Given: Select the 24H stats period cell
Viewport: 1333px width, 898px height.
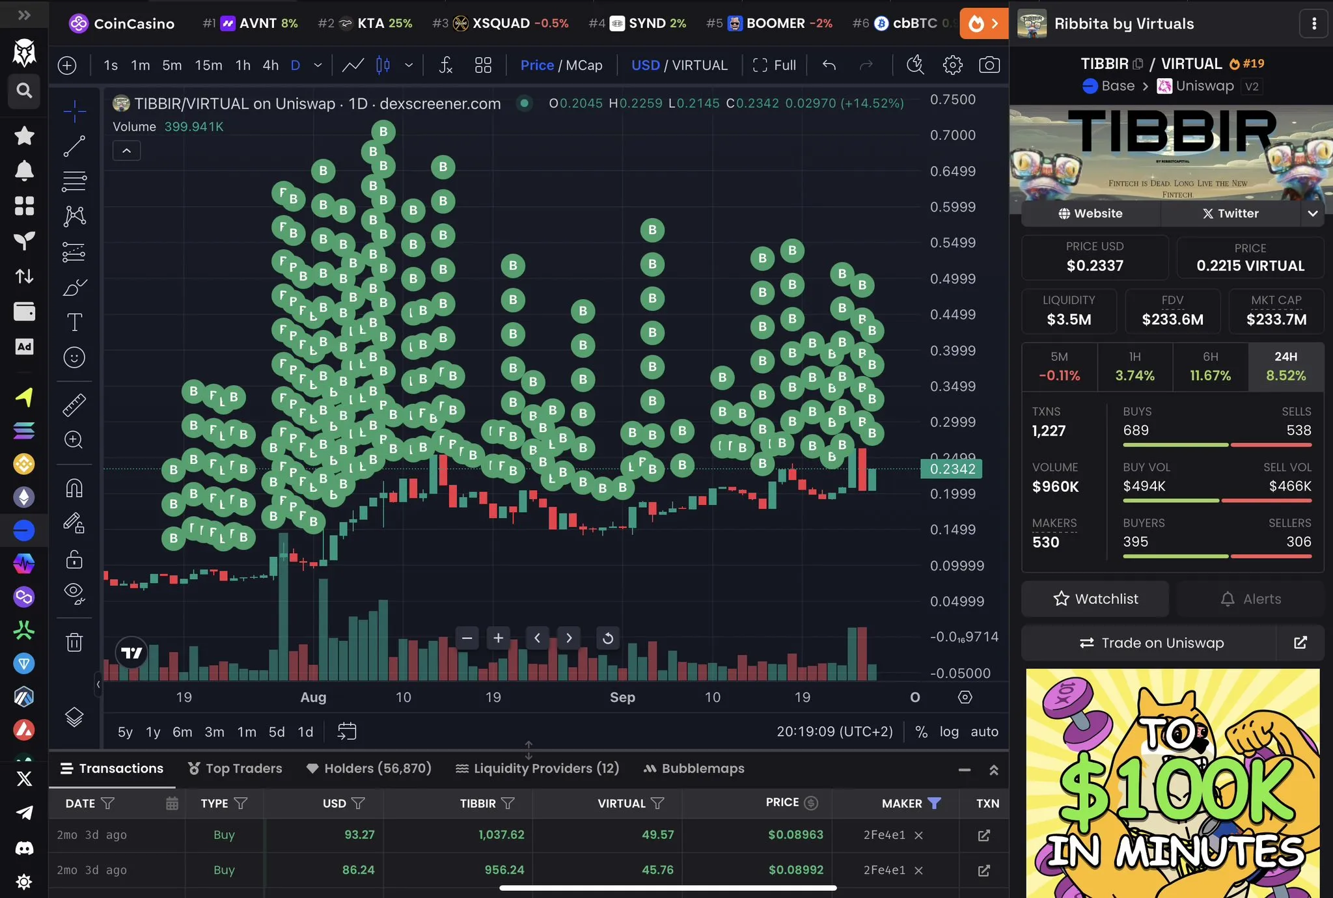Looking at the screenshot, I should [1285, 367].
